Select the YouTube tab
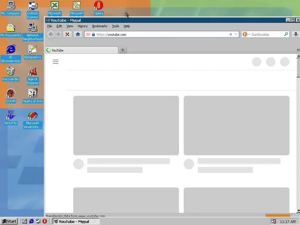 pyautogui.click(x=82, y=50)
